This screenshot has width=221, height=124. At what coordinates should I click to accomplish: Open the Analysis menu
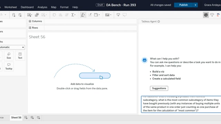pyautogui.click(x=42, y=7)
